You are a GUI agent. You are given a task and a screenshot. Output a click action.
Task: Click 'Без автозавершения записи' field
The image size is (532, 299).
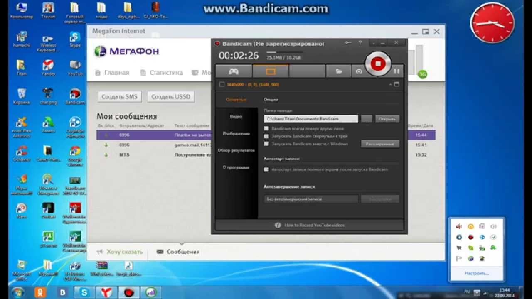(x=311, y=199)
